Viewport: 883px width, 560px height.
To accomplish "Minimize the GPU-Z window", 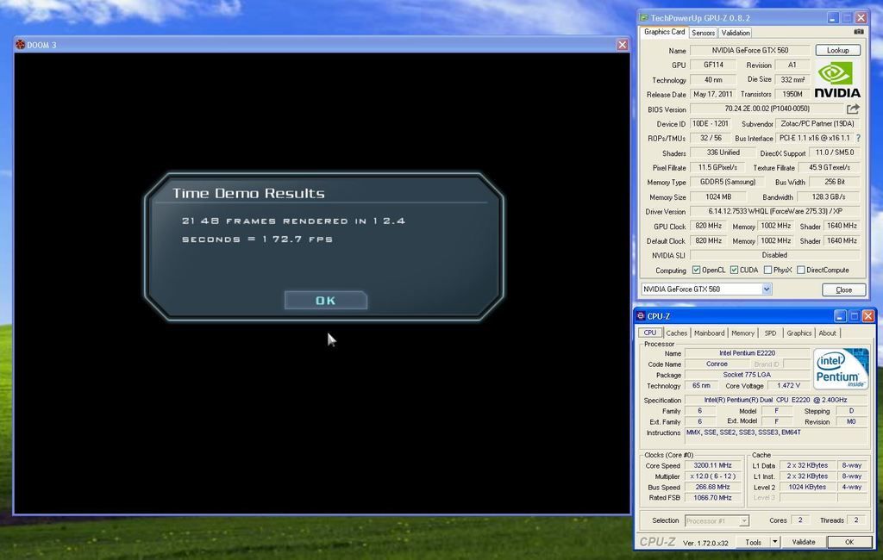I will pyautogui.click(x=833, y=18).
